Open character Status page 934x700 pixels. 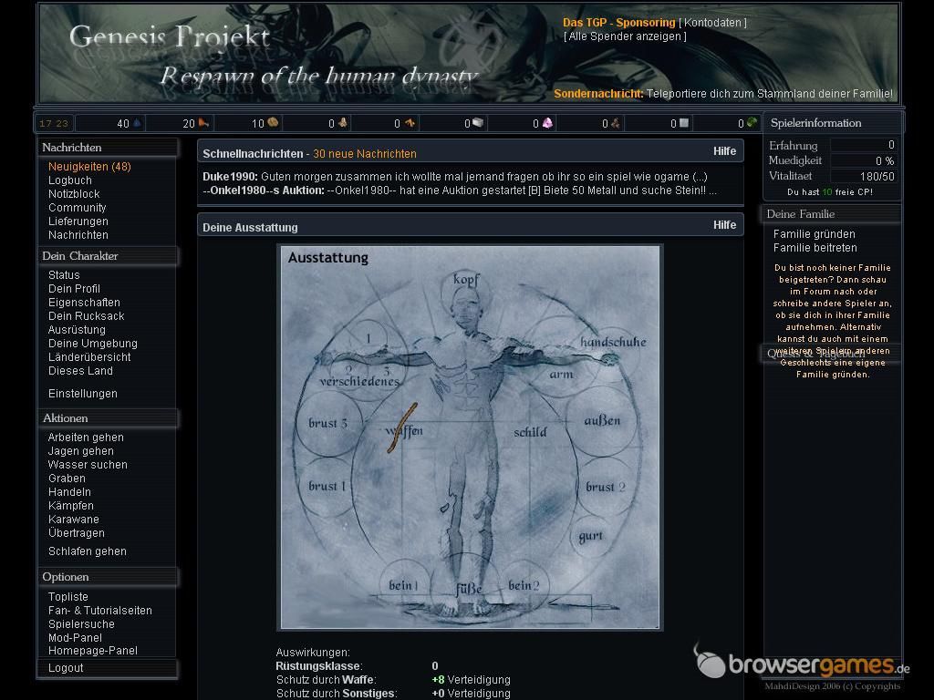click(x=64, y=275)
